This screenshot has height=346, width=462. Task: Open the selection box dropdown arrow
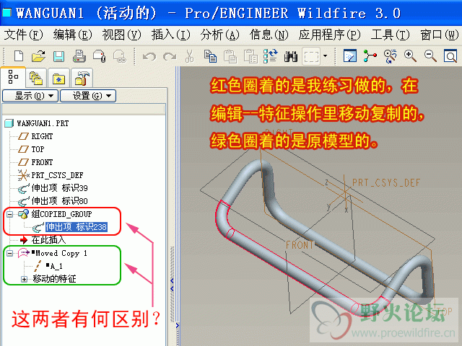point(326,56)
